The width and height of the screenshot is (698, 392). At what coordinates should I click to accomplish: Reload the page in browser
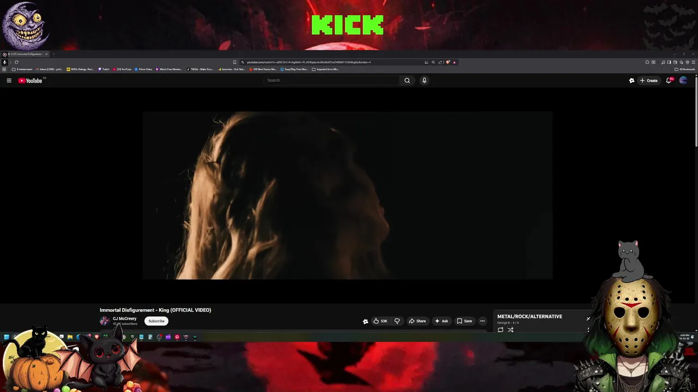[x=16, y=62]
